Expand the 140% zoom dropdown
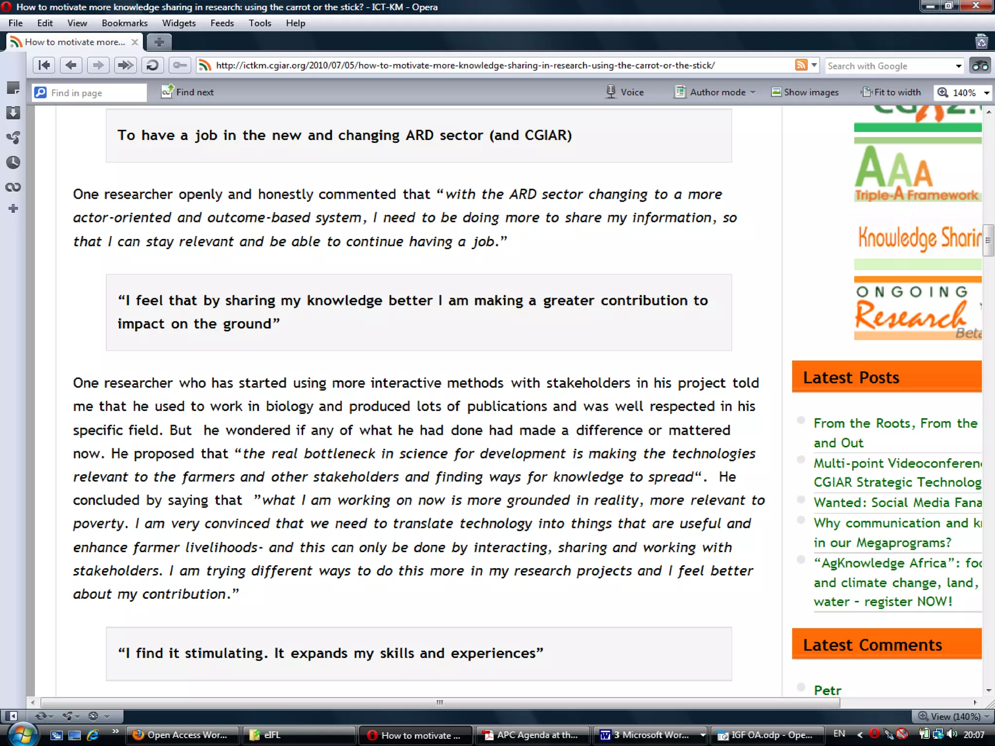The width and height of the screenshot is (995, 746). tap(987, 93)
